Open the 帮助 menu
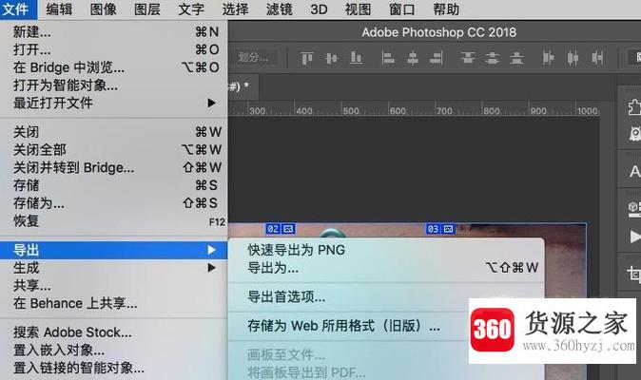The image size is (641, 380). pos(446,9)
